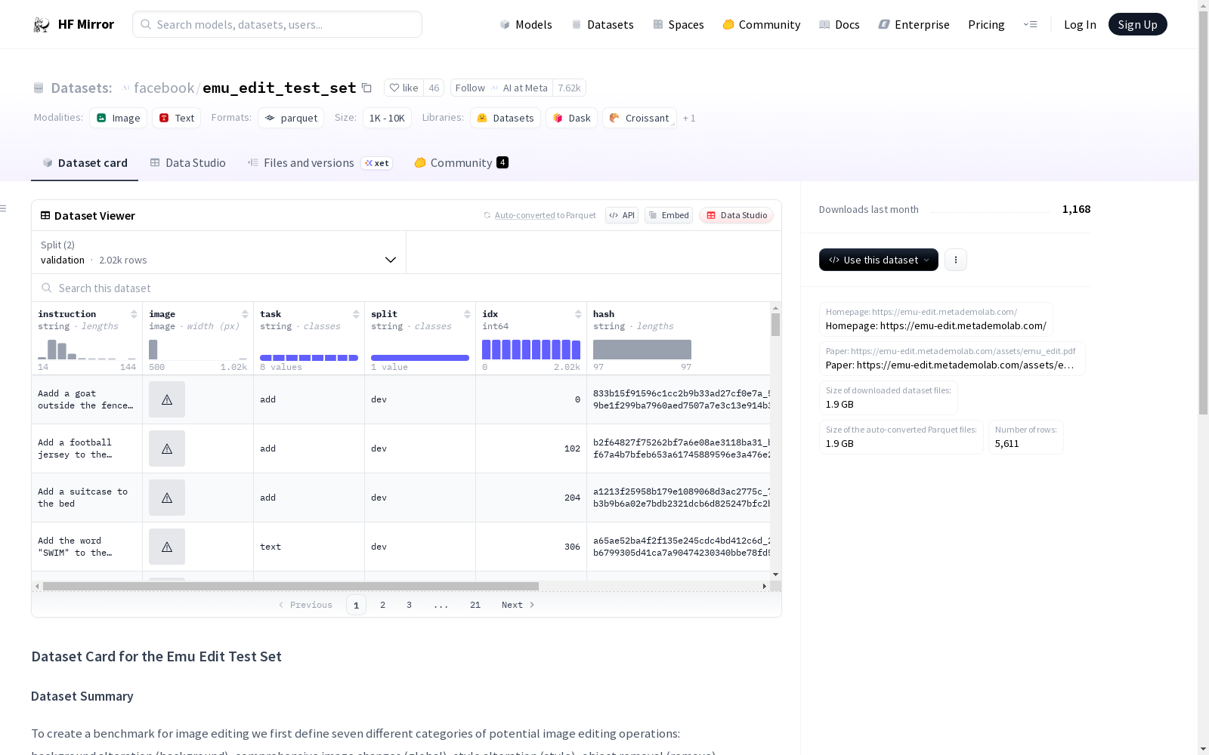
Task: Open the facebook organization link
Action: click(x=164, y=88)
